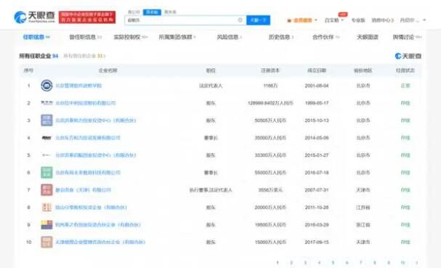This screenshot has height=268, width=441.
Task: Open the company name link in row 10
Action: 100,242
